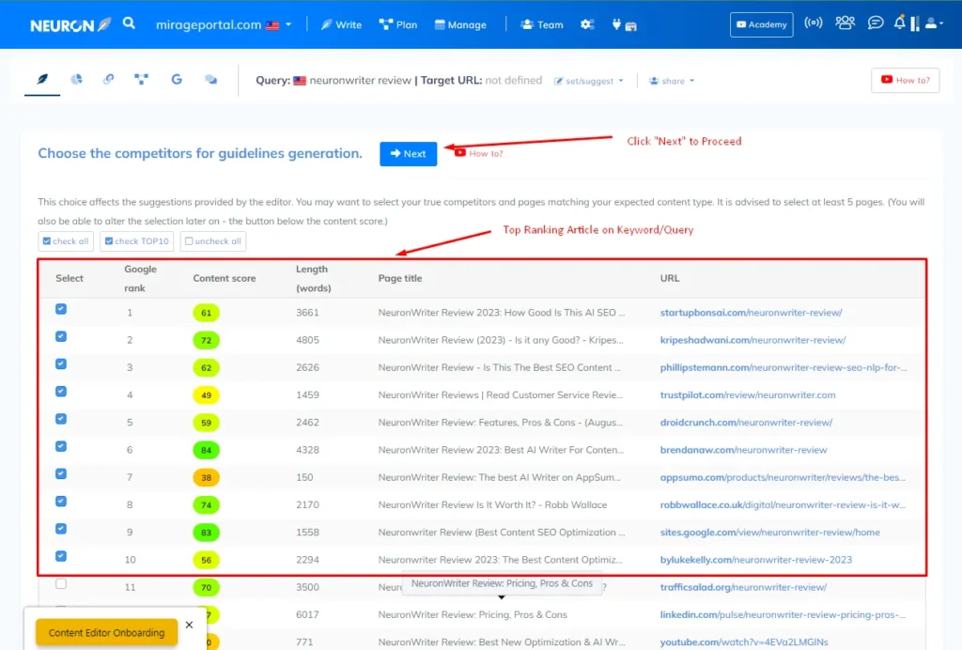Screen dimensions: 962x650
Task: Uncheck the rank 3 phillipstemann.com row
Action: (61, 364)
